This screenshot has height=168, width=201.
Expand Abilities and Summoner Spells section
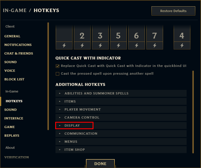click(96, 93)
